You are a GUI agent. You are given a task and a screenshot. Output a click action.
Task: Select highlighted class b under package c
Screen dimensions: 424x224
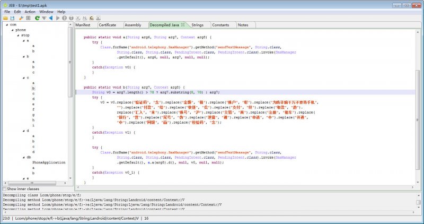click(33, 88)
